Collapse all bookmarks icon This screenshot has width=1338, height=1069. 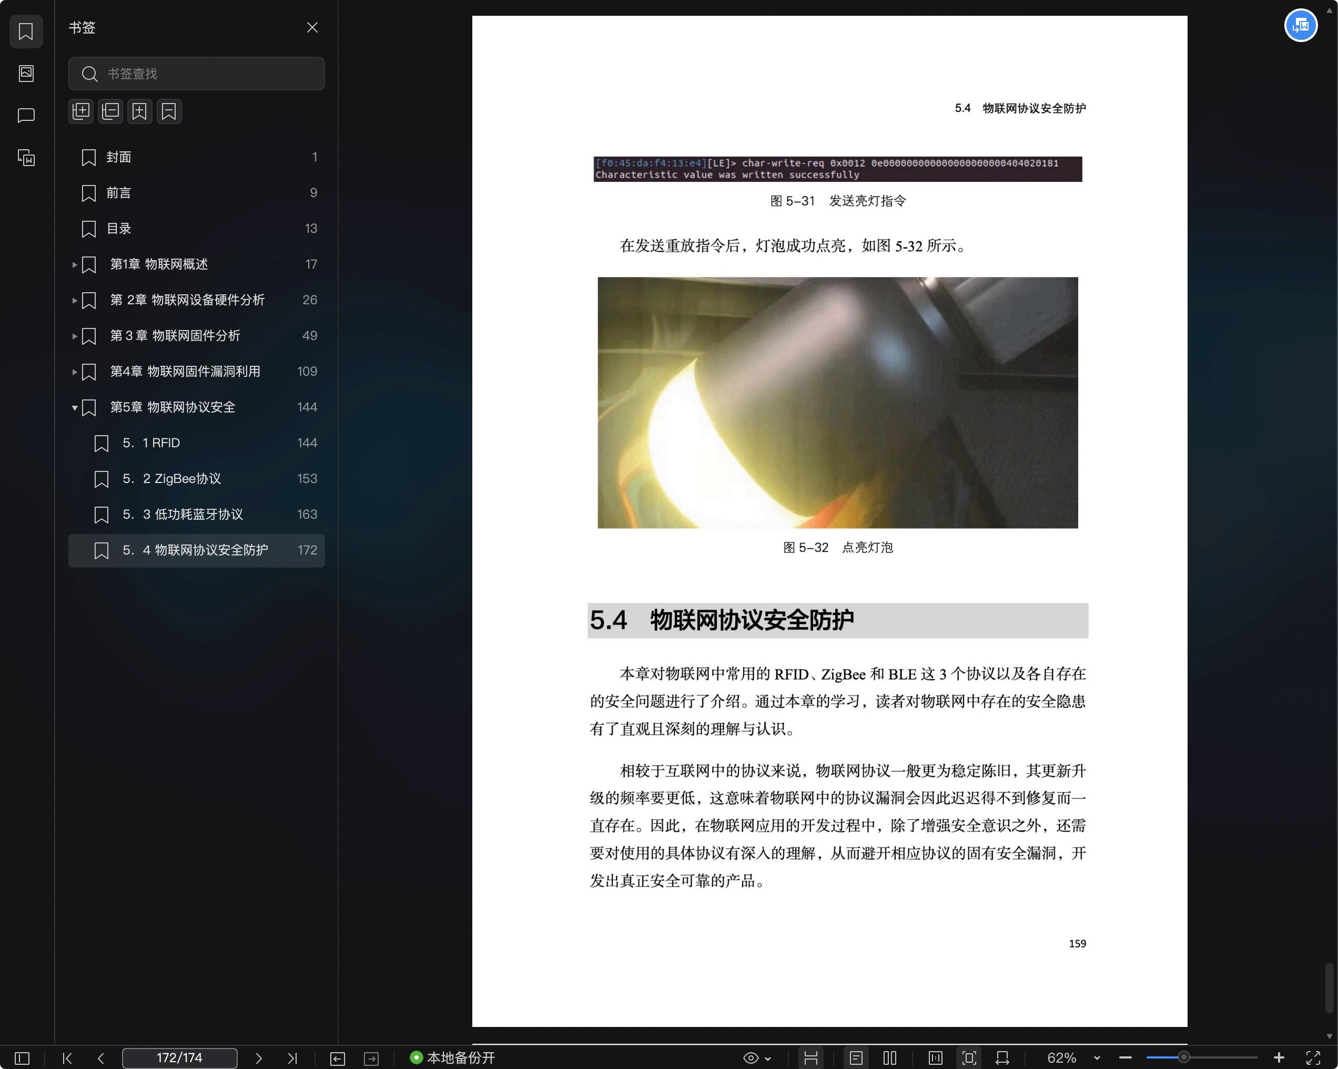click(x=110, y=111)
